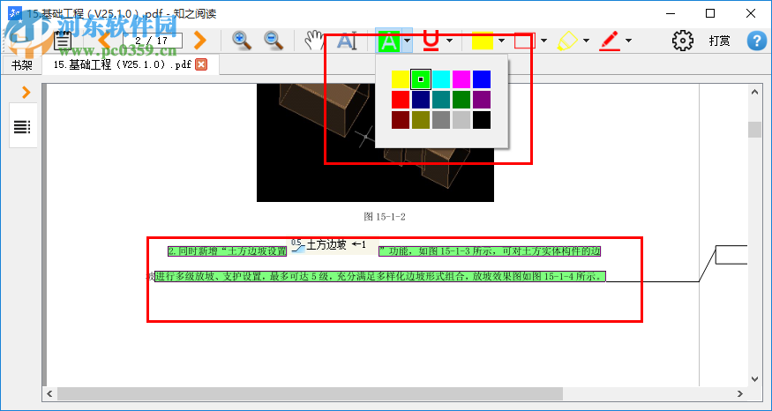The width and height of the screenshot is (772, 411).
Task: Pick the light gray color swatch
Action: 461,120
